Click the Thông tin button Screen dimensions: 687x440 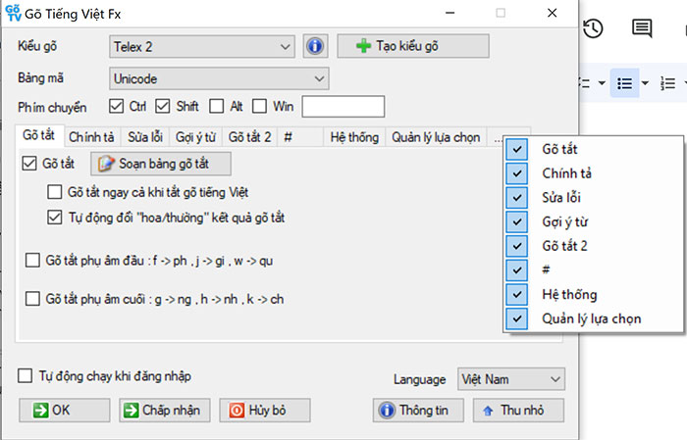pyautogui.click(x=418, y=410)
